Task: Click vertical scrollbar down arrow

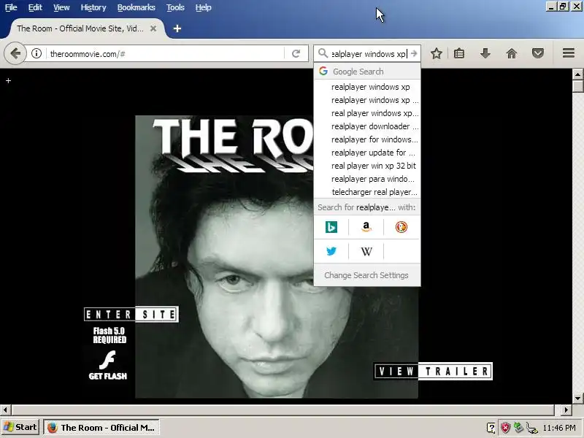Action: coord(577,398)
